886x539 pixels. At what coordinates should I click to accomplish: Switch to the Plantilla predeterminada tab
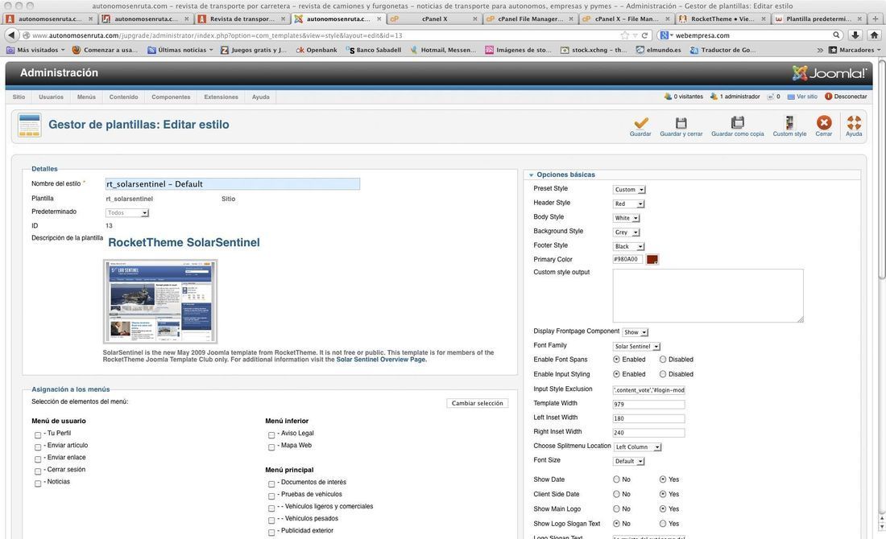[818, 19]
